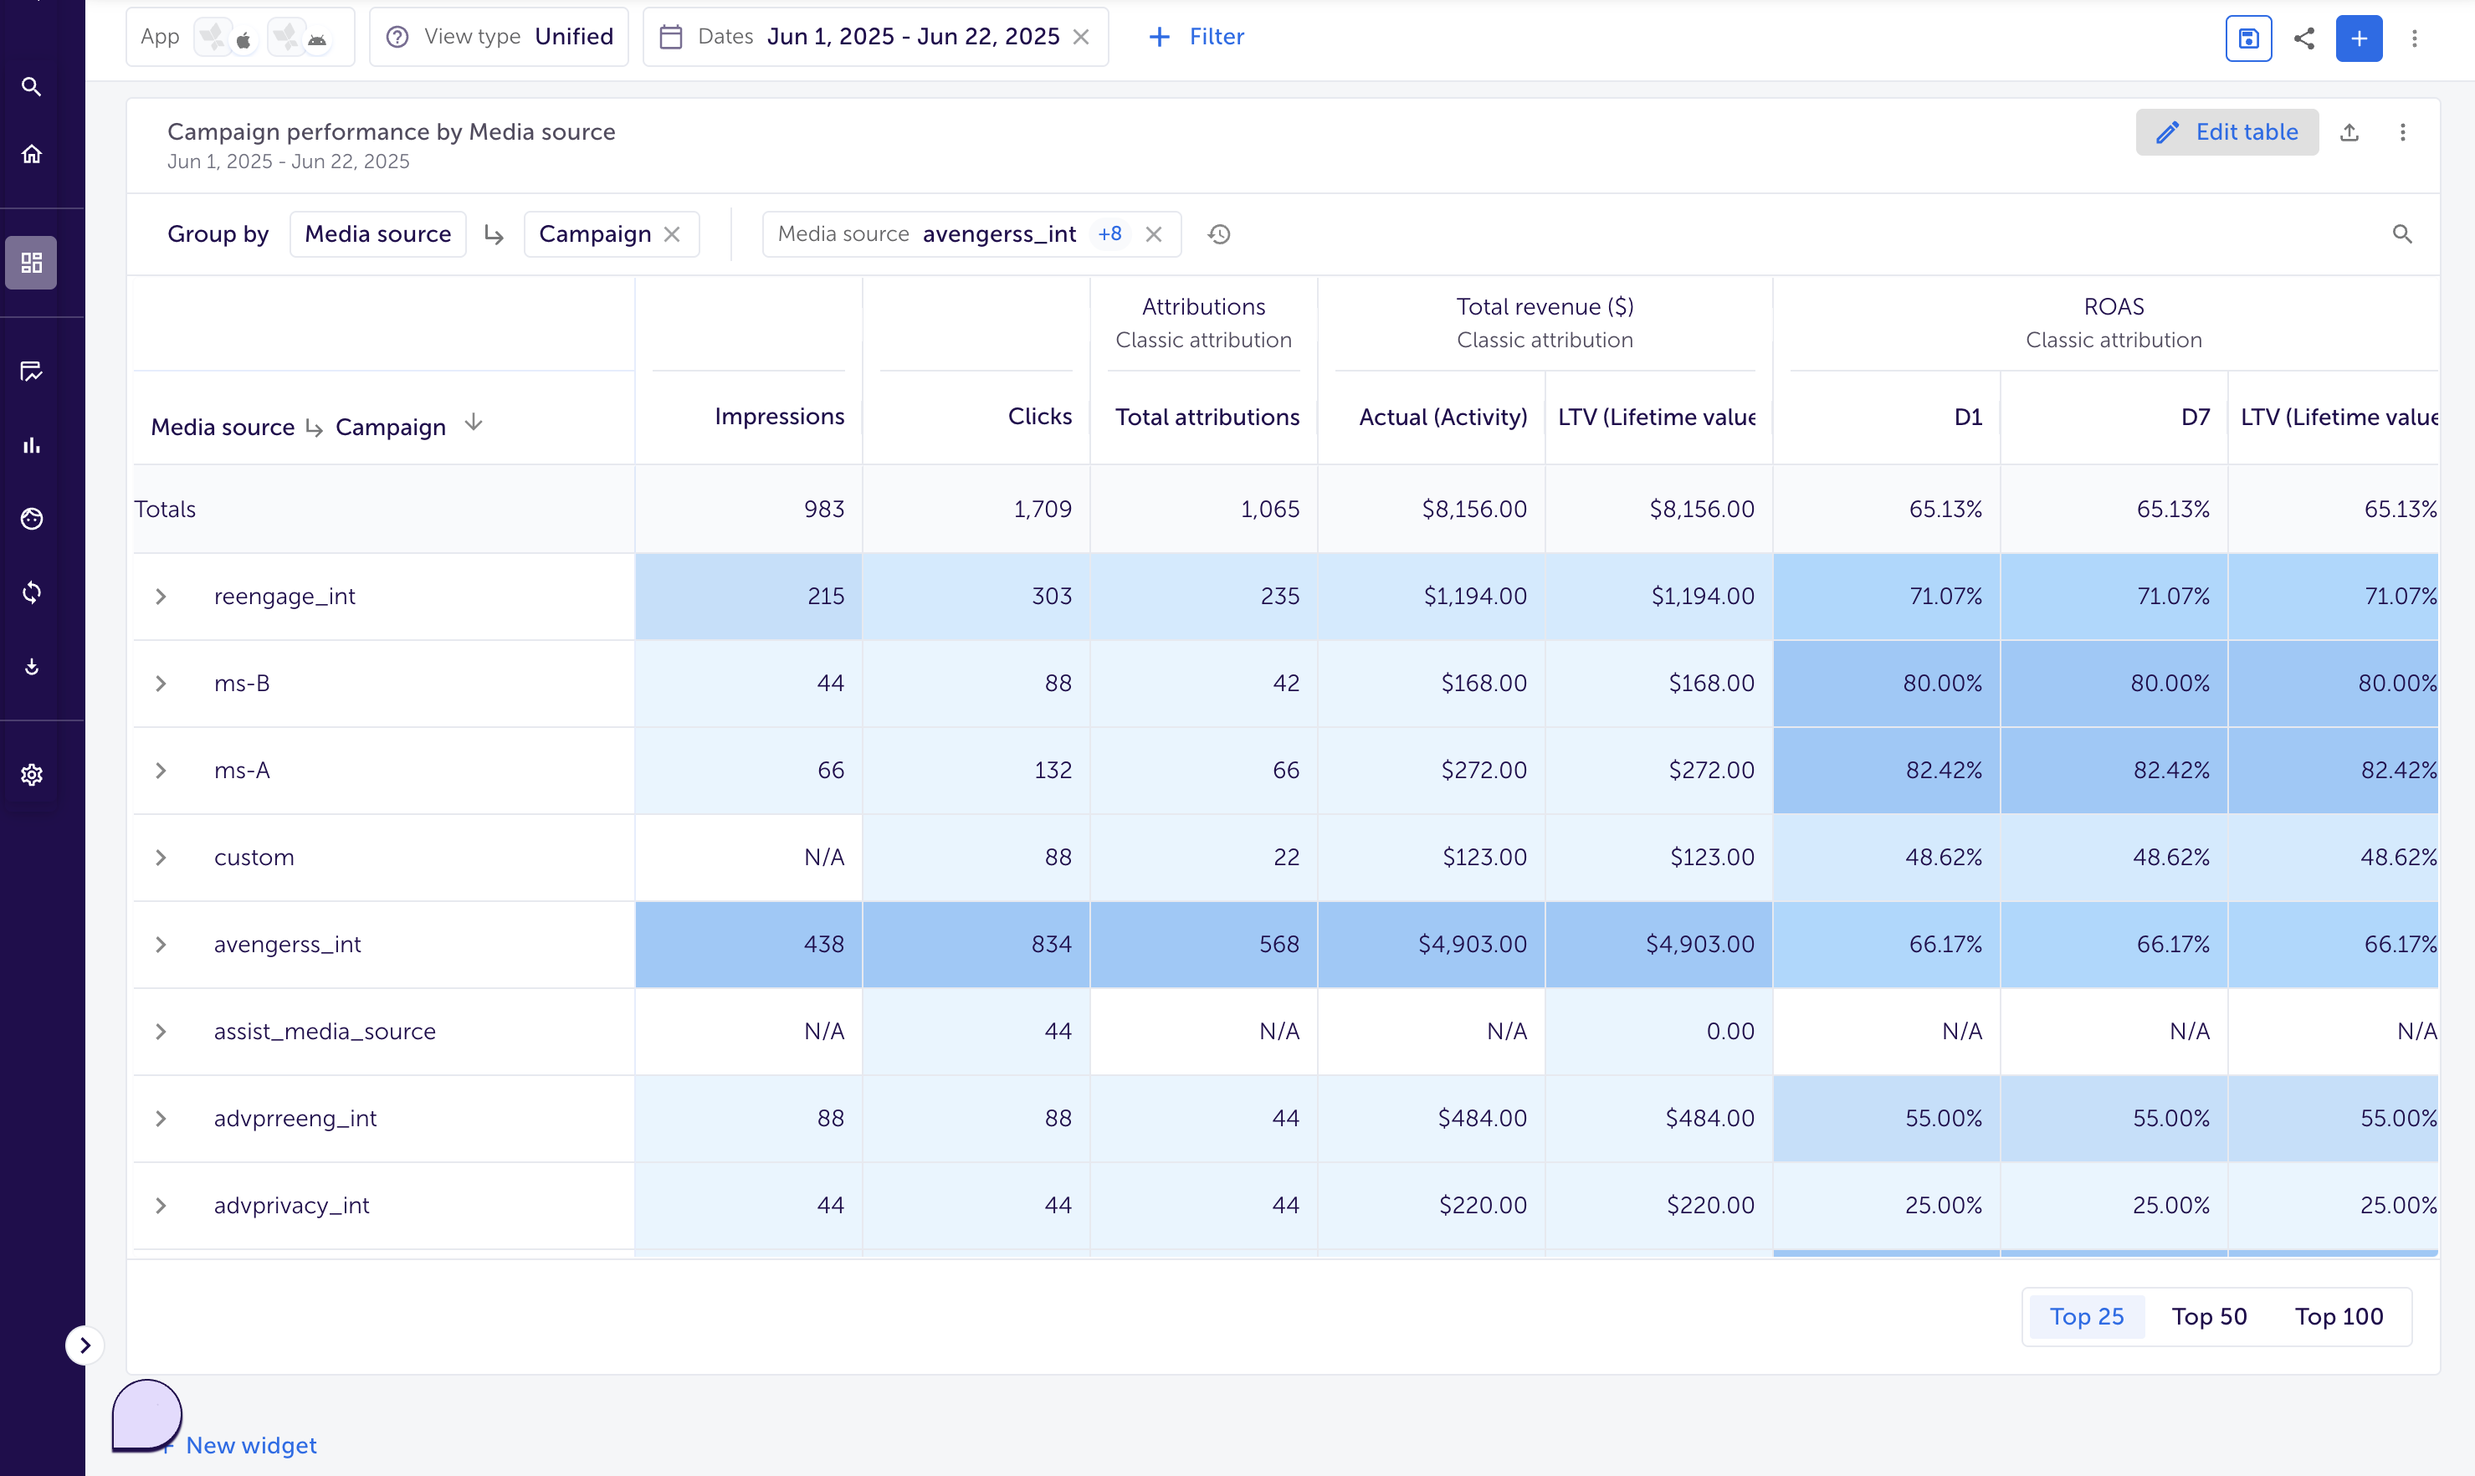2475x1476 pixels.
Task: Open the share icon near the top right
Action: [x=2304, y=38]
